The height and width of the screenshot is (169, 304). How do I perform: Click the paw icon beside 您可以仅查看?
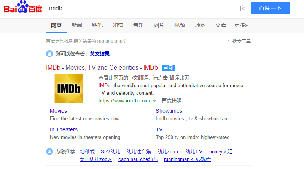tap(49, 54)
